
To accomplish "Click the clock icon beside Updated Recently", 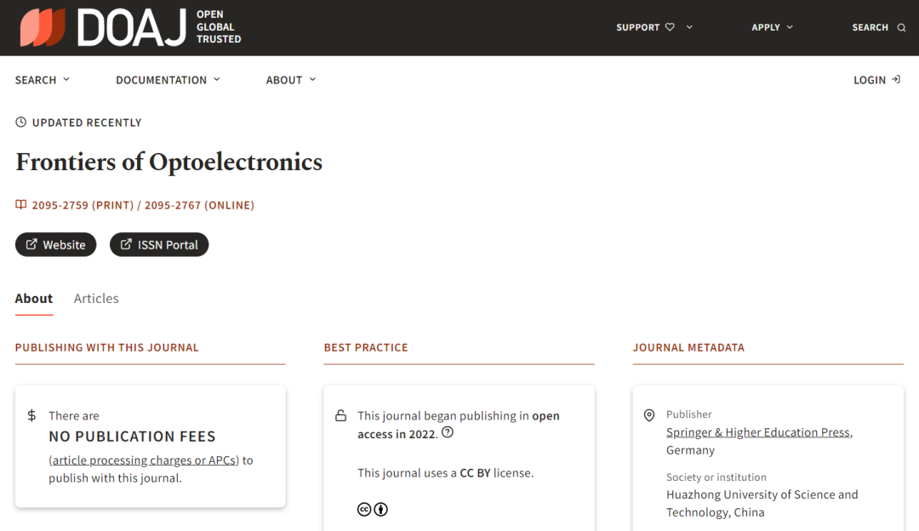I will [x=21, y=122].
